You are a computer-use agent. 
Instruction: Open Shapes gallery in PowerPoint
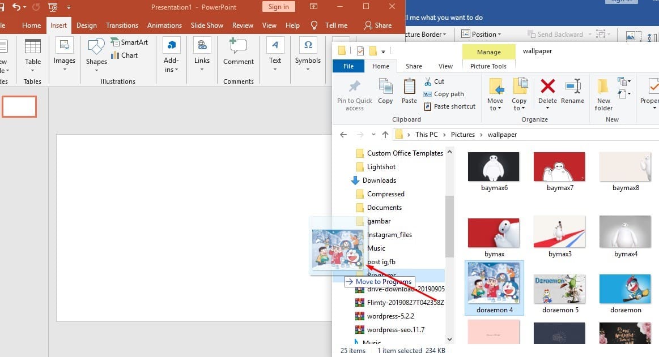point(96,55)
